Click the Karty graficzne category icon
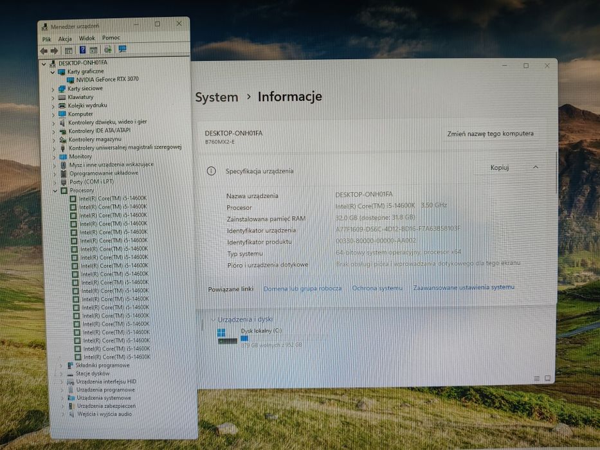The height and width of the screenshot is (450, 600). pos(61,72)
